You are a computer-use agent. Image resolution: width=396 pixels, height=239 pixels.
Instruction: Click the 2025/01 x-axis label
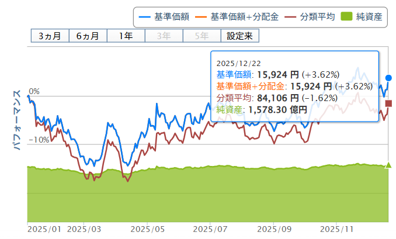43,230
